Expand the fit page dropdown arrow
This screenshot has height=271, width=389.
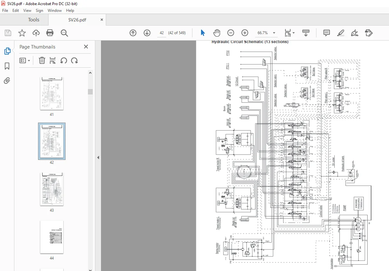(x=294, y=33)
